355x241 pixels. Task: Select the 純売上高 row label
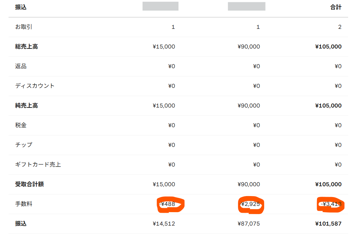pyautogui.click(x=26, y=106)
